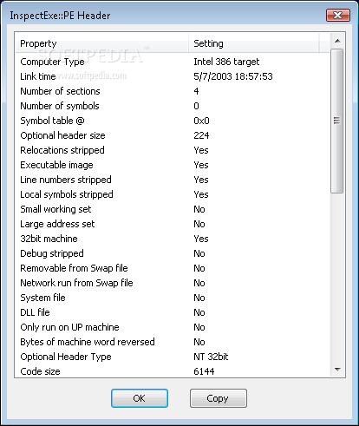The height and width of the screenshot is (426, 359).
Task: Select the Optional header size row
Action: (173, 135)
